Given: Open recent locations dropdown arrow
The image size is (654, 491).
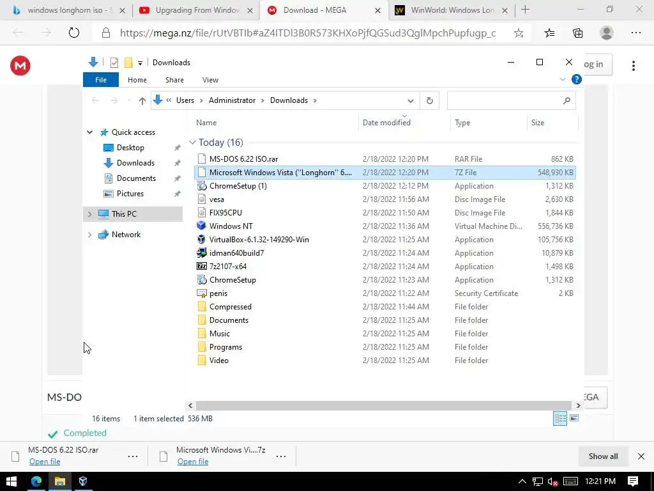Looking at the screenshot, I should (129, 100).
